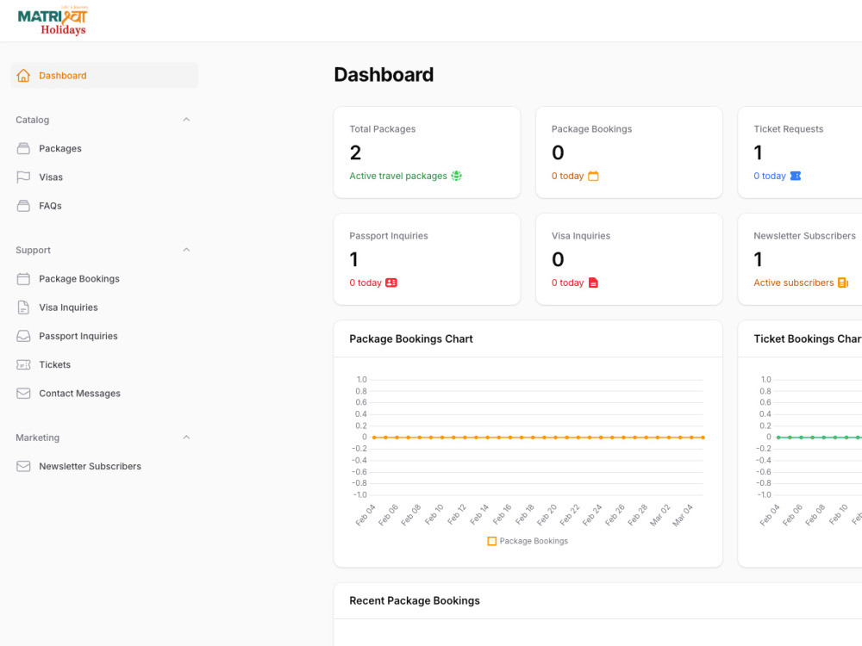This screenshot has width=862, height=646.
Task: Click the Package Bookings Chart heading
Action: click(x=410, y=339)
